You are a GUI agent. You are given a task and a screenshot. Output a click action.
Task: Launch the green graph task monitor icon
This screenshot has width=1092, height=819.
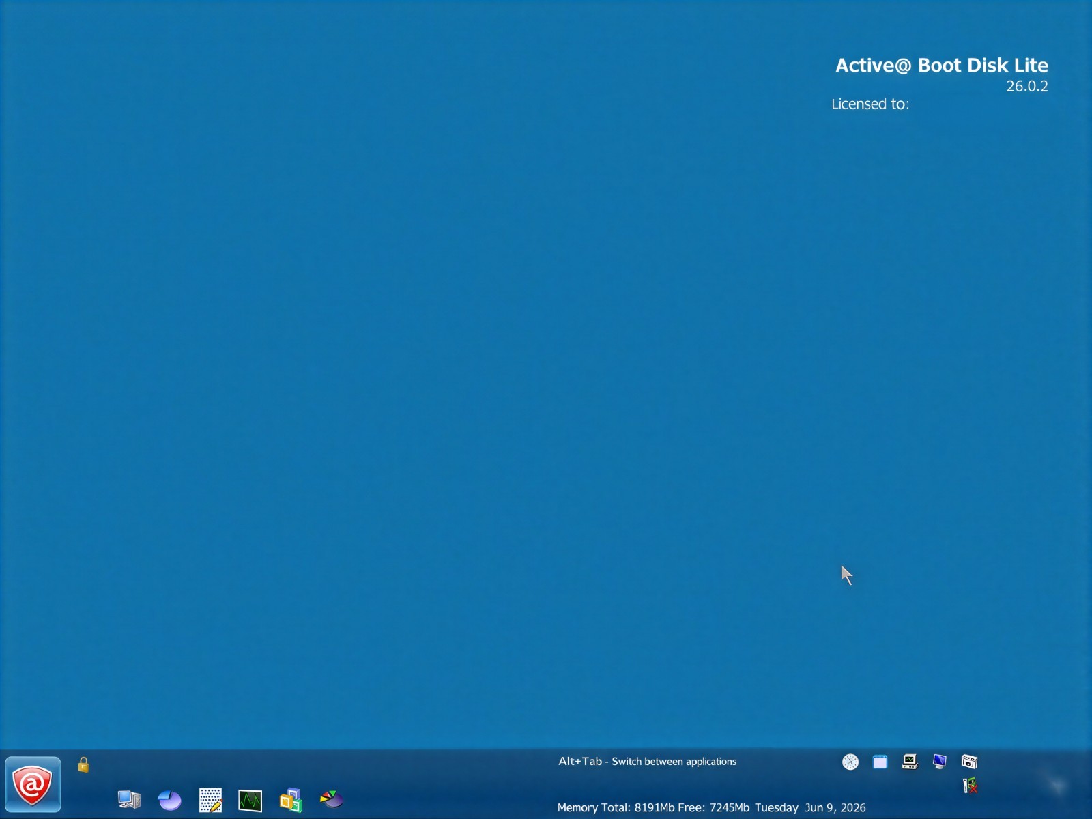[250, 800]
